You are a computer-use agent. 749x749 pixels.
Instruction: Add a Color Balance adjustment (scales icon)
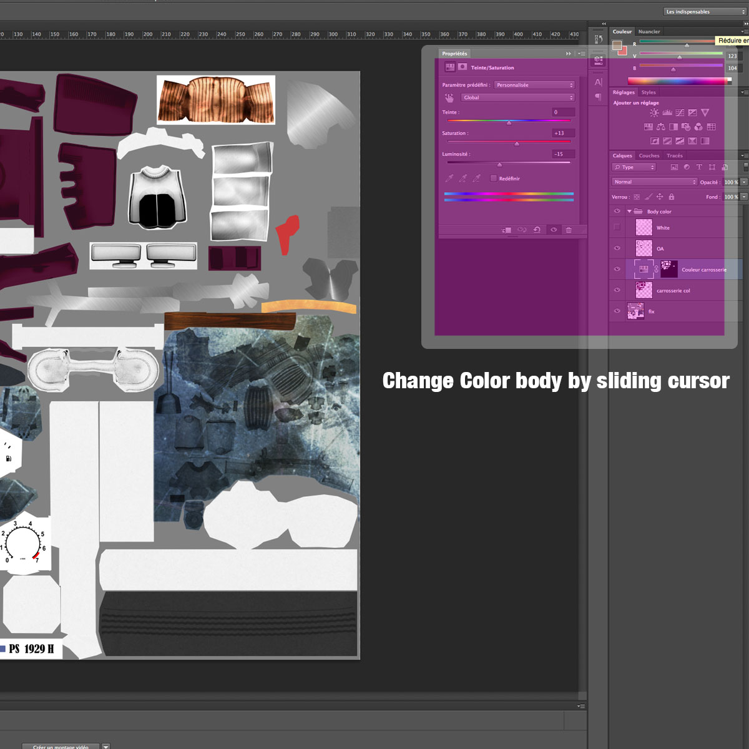click(660, 127)
